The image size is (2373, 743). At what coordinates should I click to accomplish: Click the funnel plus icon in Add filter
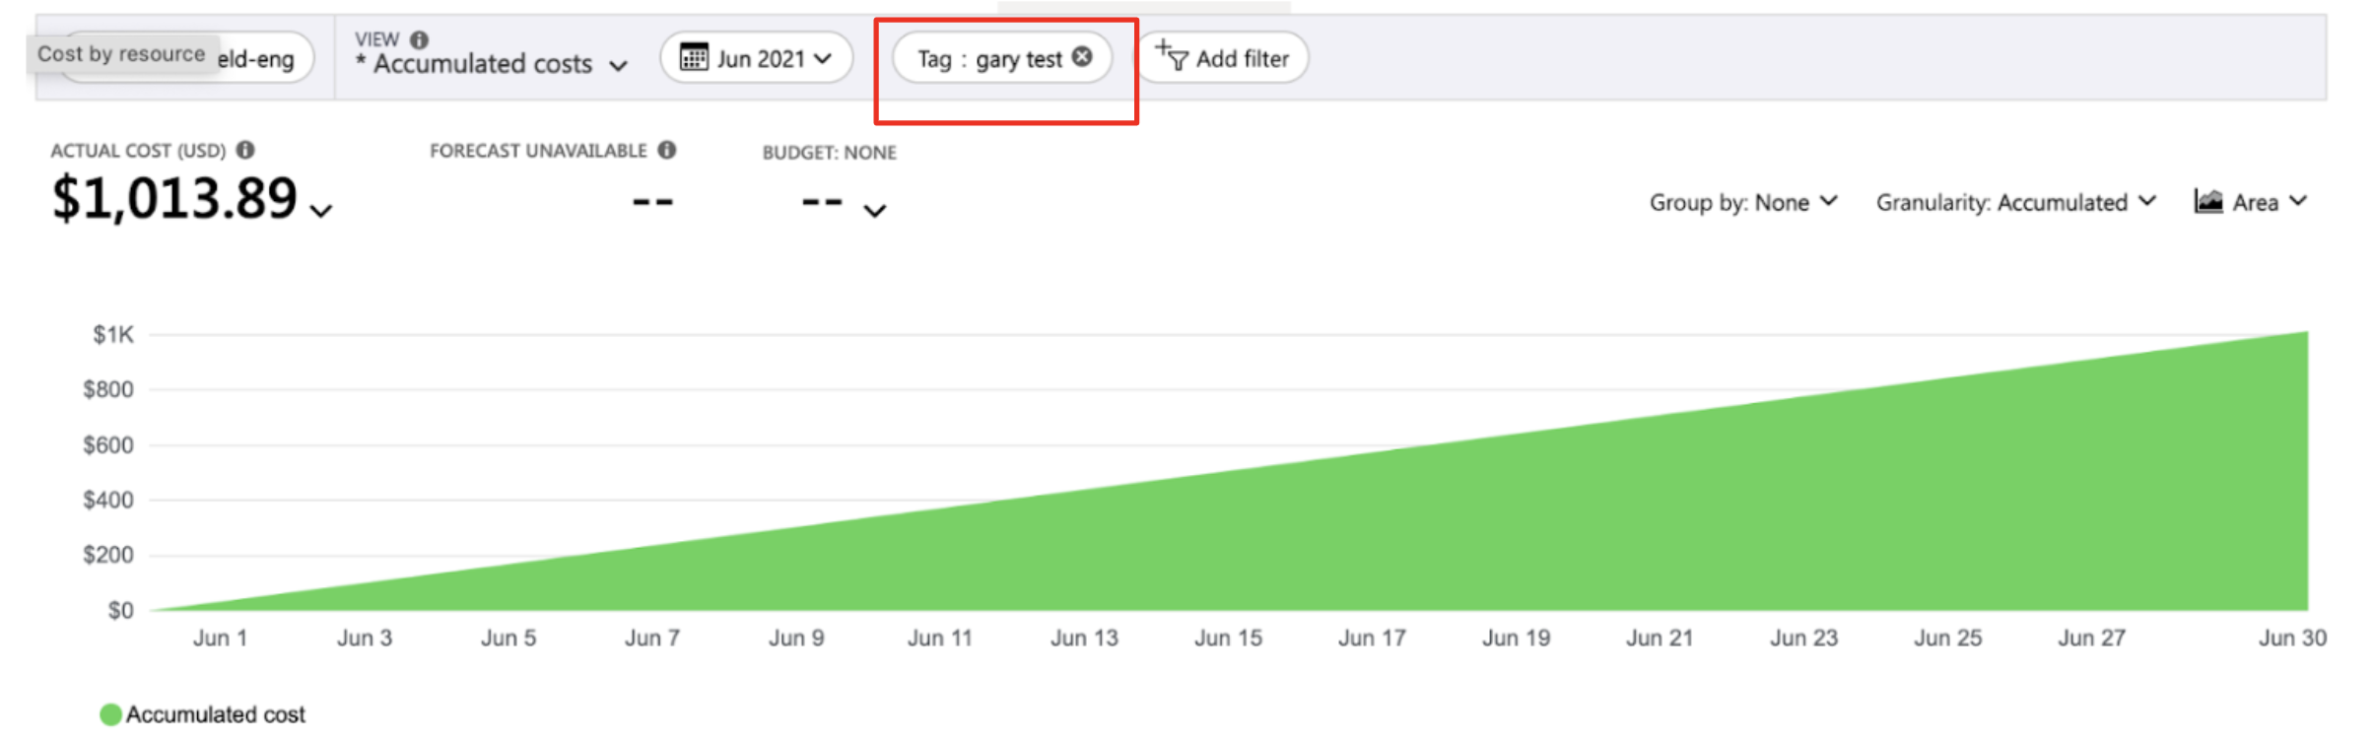1172,55
